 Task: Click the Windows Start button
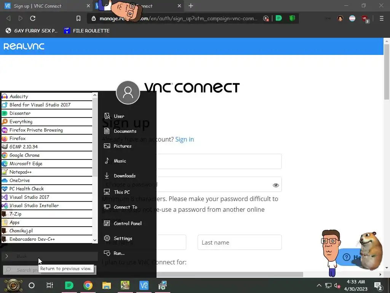[13, 285]
